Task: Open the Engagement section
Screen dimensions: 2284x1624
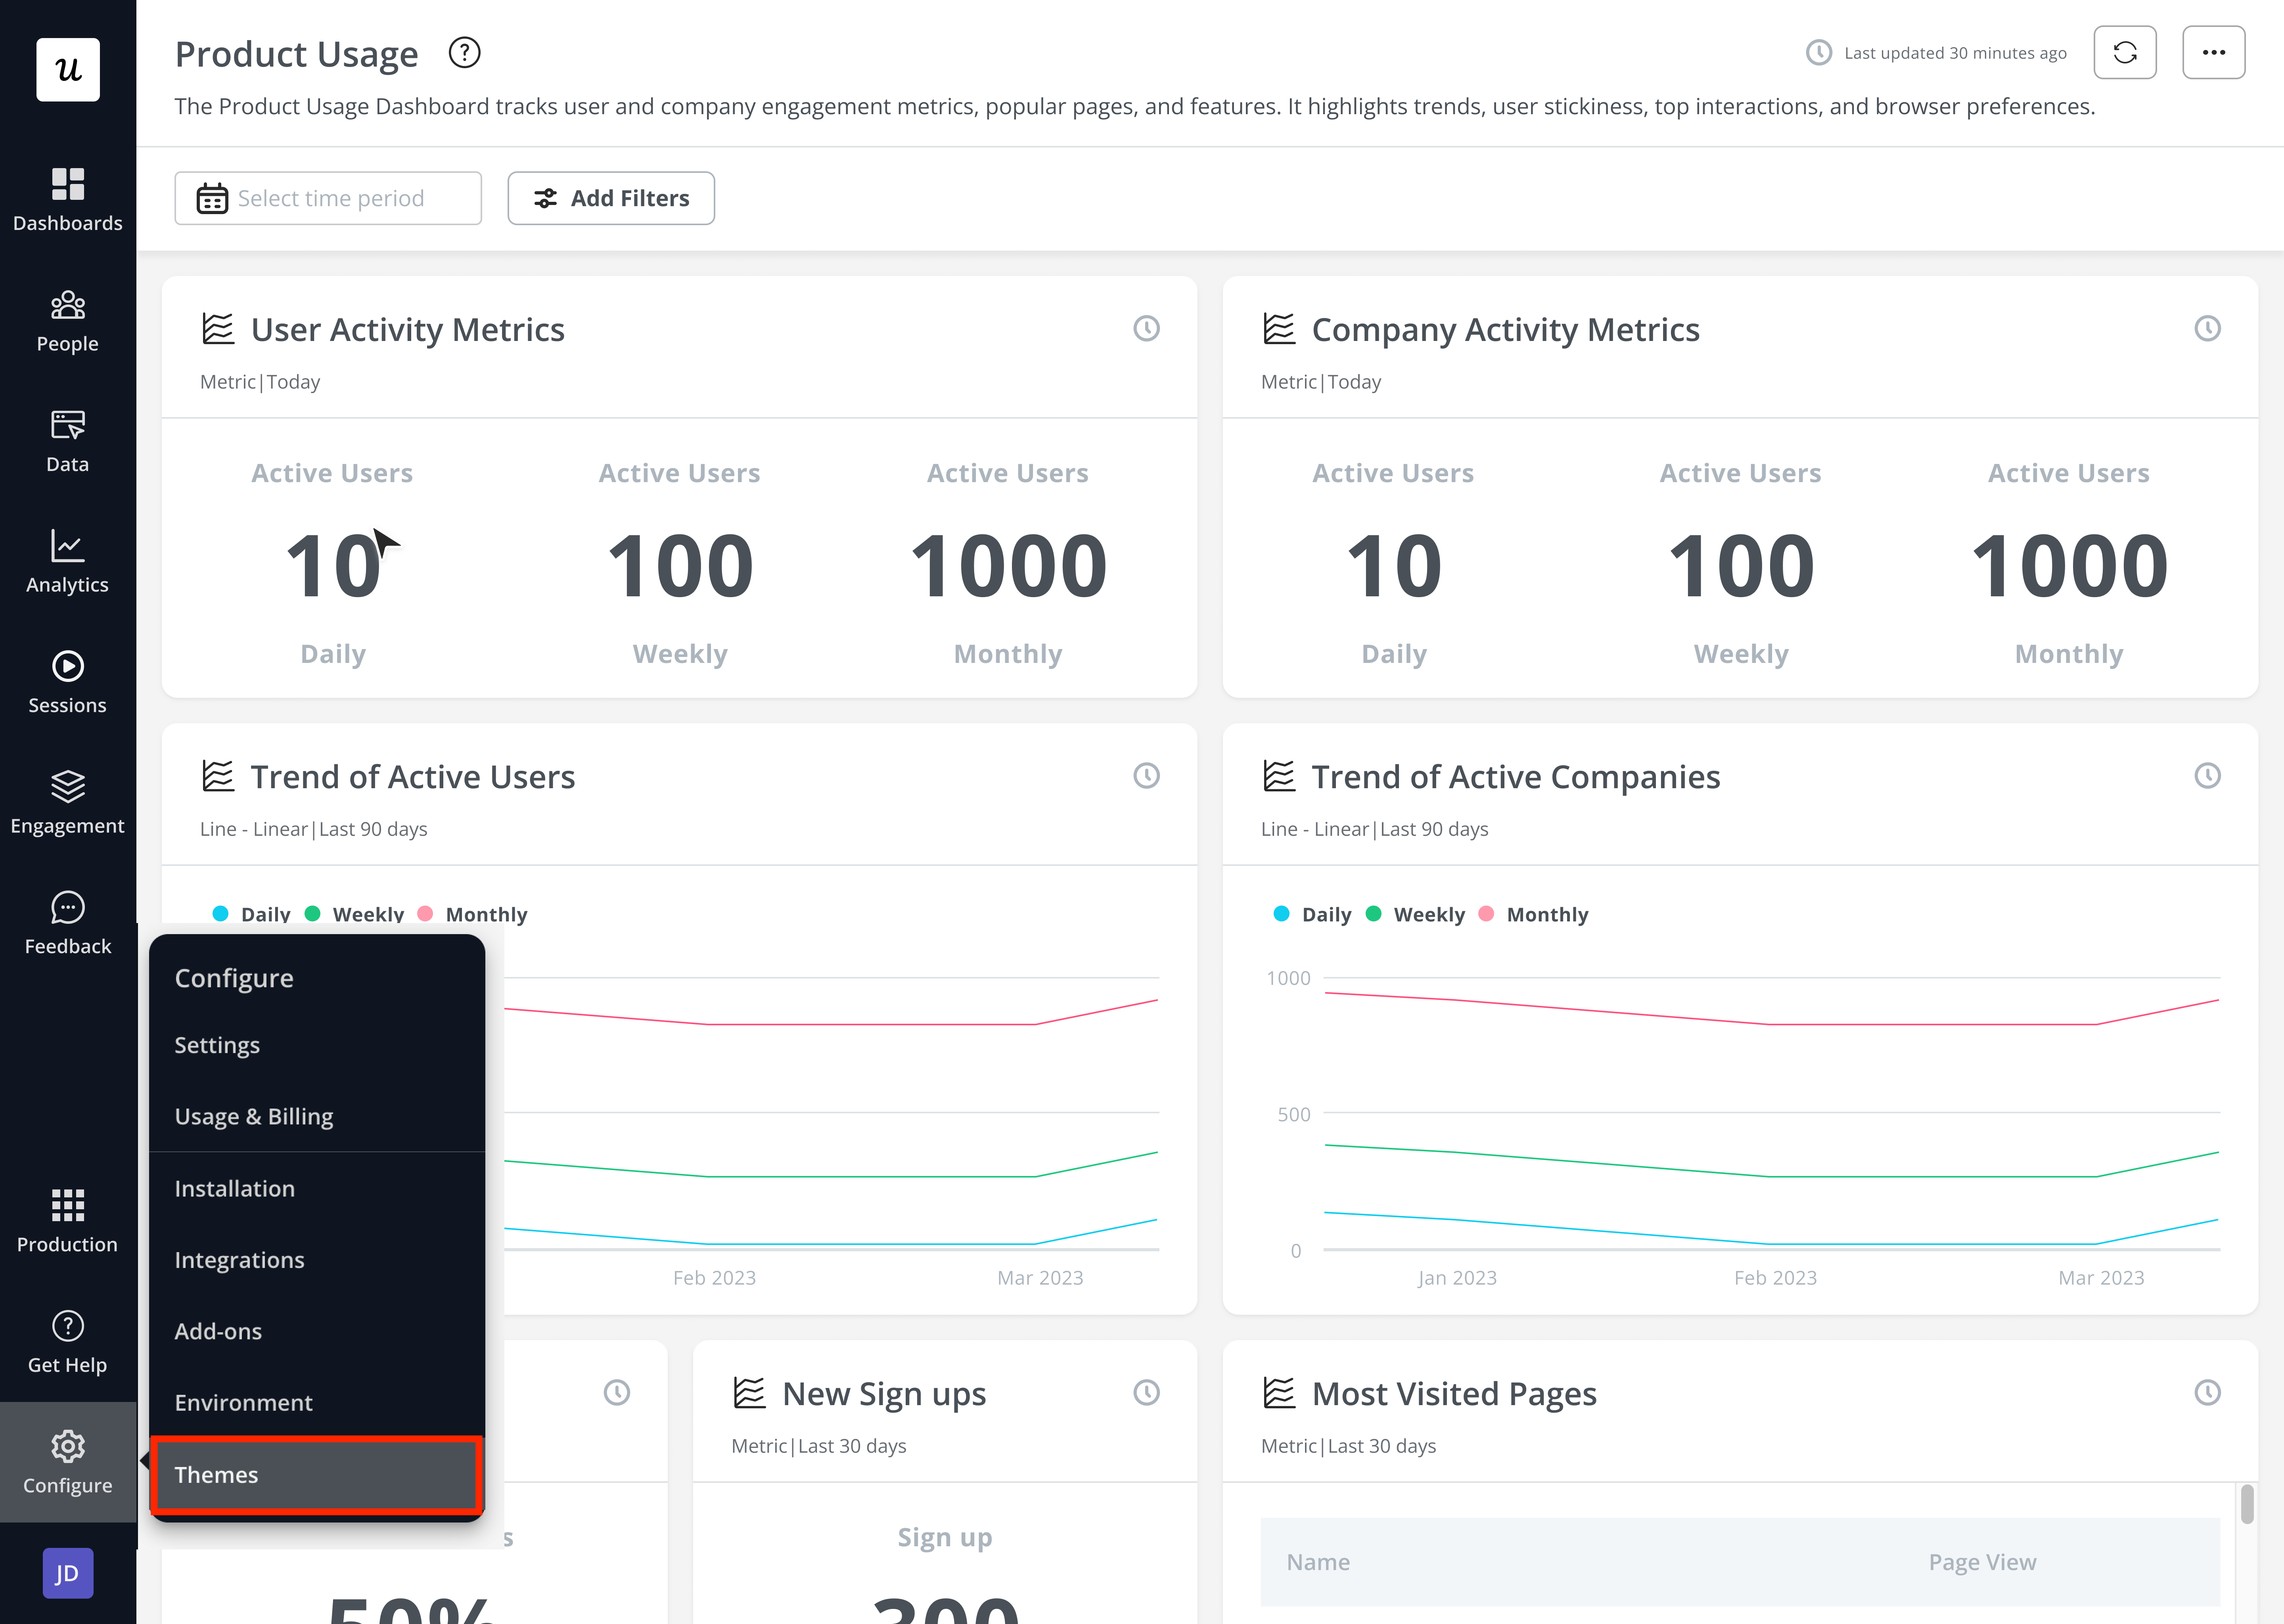Action: tap(68, 803)
